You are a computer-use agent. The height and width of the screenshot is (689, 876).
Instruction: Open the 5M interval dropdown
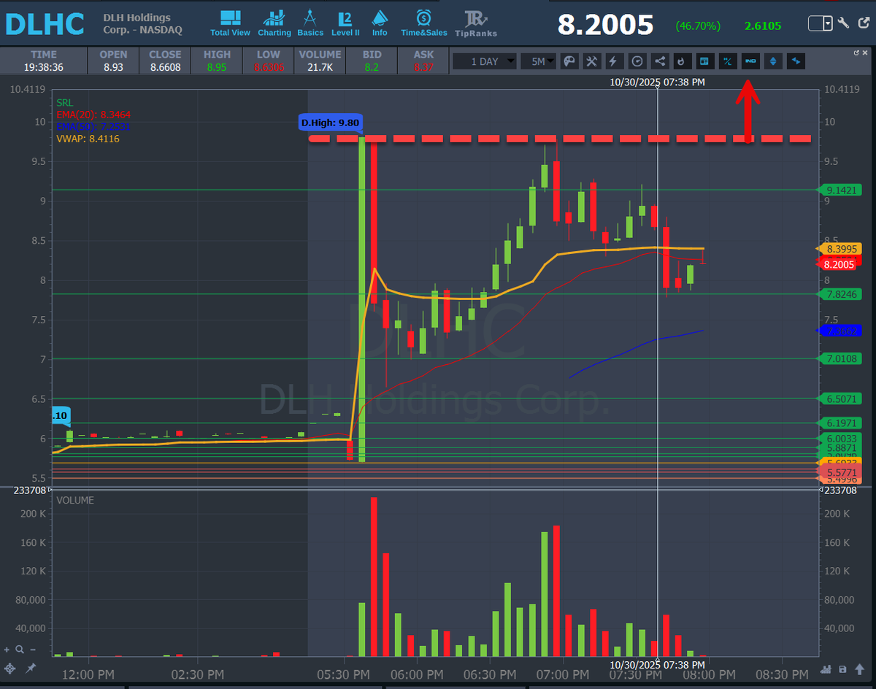[538, 61]
